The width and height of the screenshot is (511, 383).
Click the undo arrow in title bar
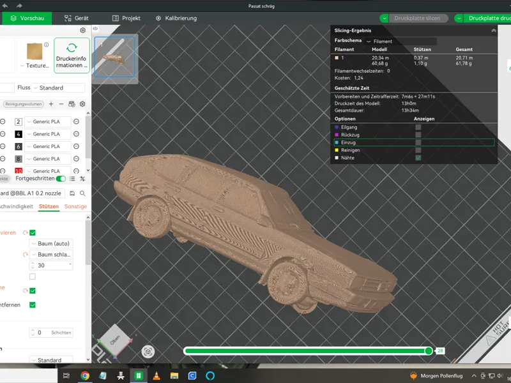tap(5, 6)
